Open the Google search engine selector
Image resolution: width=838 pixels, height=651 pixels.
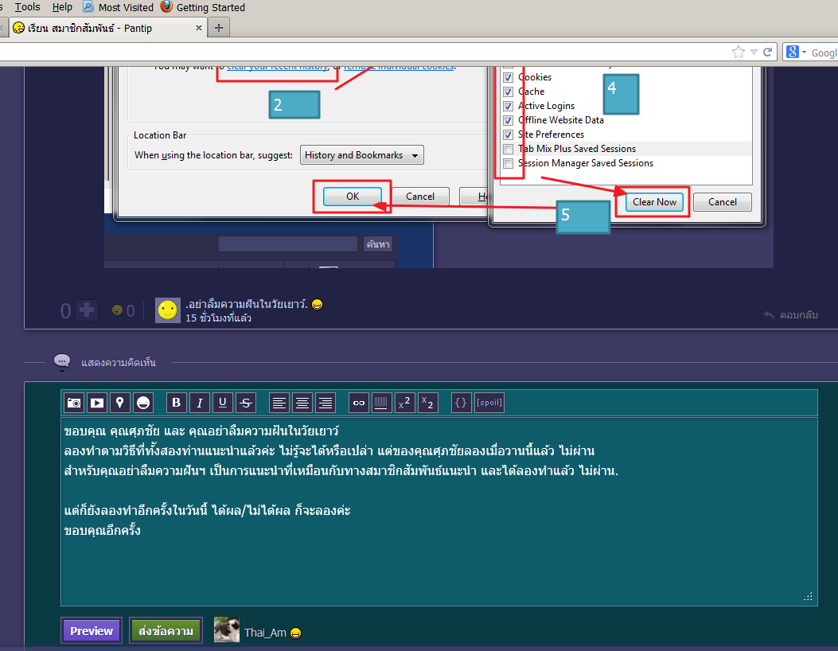797,52
